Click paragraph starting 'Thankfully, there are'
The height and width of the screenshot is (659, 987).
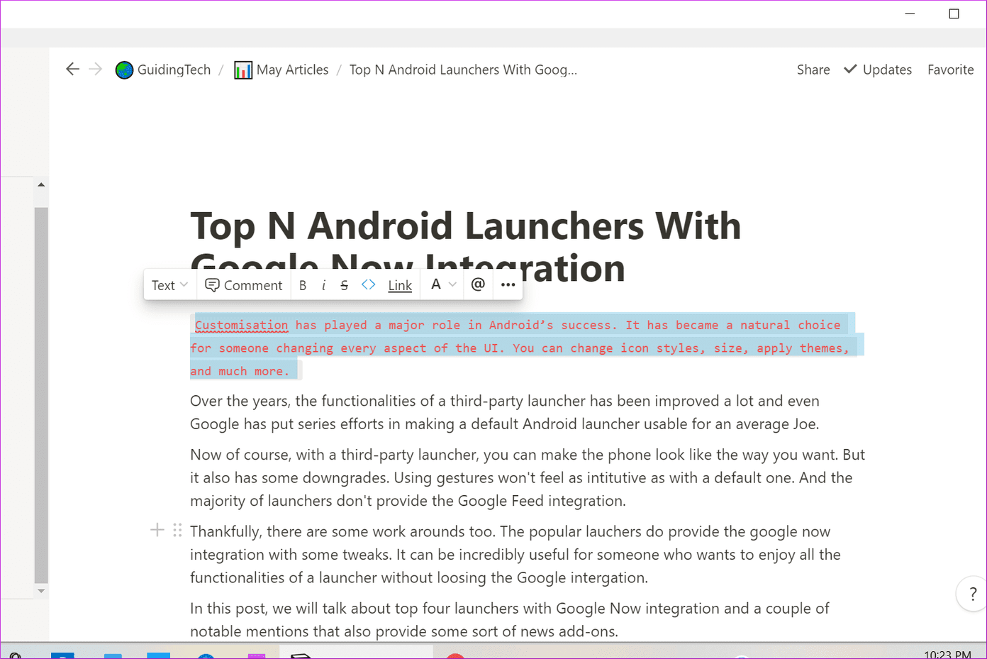[515, 554]
